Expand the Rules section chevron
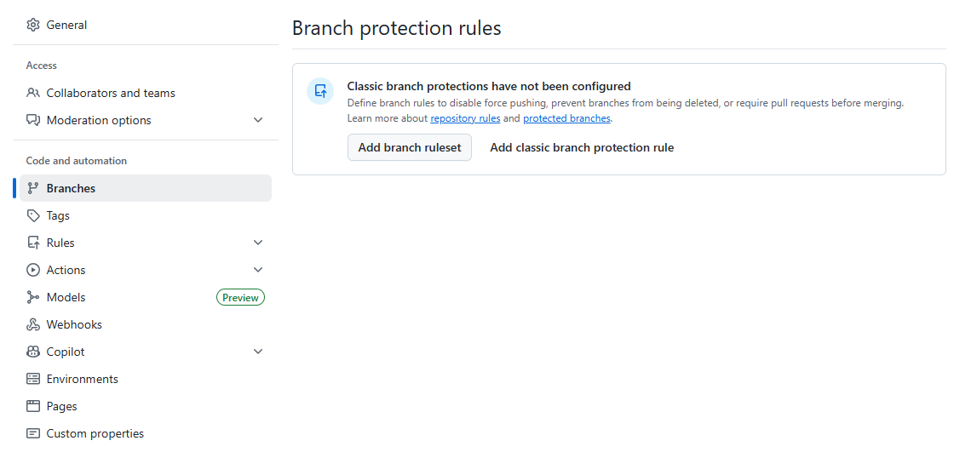 258,243
